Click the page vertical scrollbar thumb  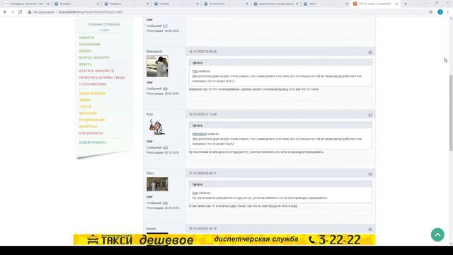[451, 113]
